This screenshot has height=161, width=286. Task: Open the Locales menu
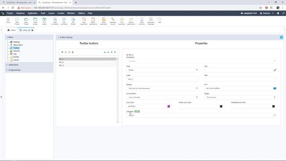(61, 13)
